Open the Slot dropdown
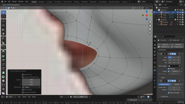 click(x=64, y=97)
